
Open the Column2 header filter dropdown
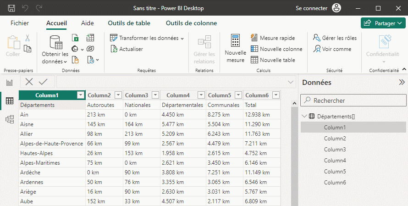[x=118, y=95]
